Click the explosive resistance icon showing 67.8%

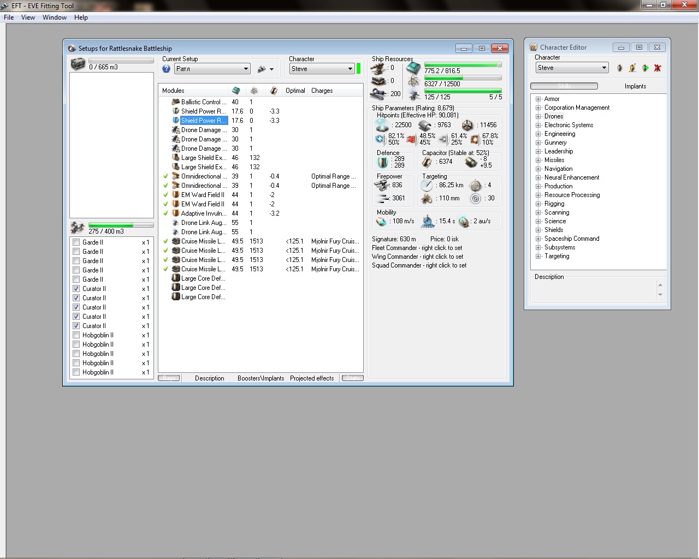475,139
